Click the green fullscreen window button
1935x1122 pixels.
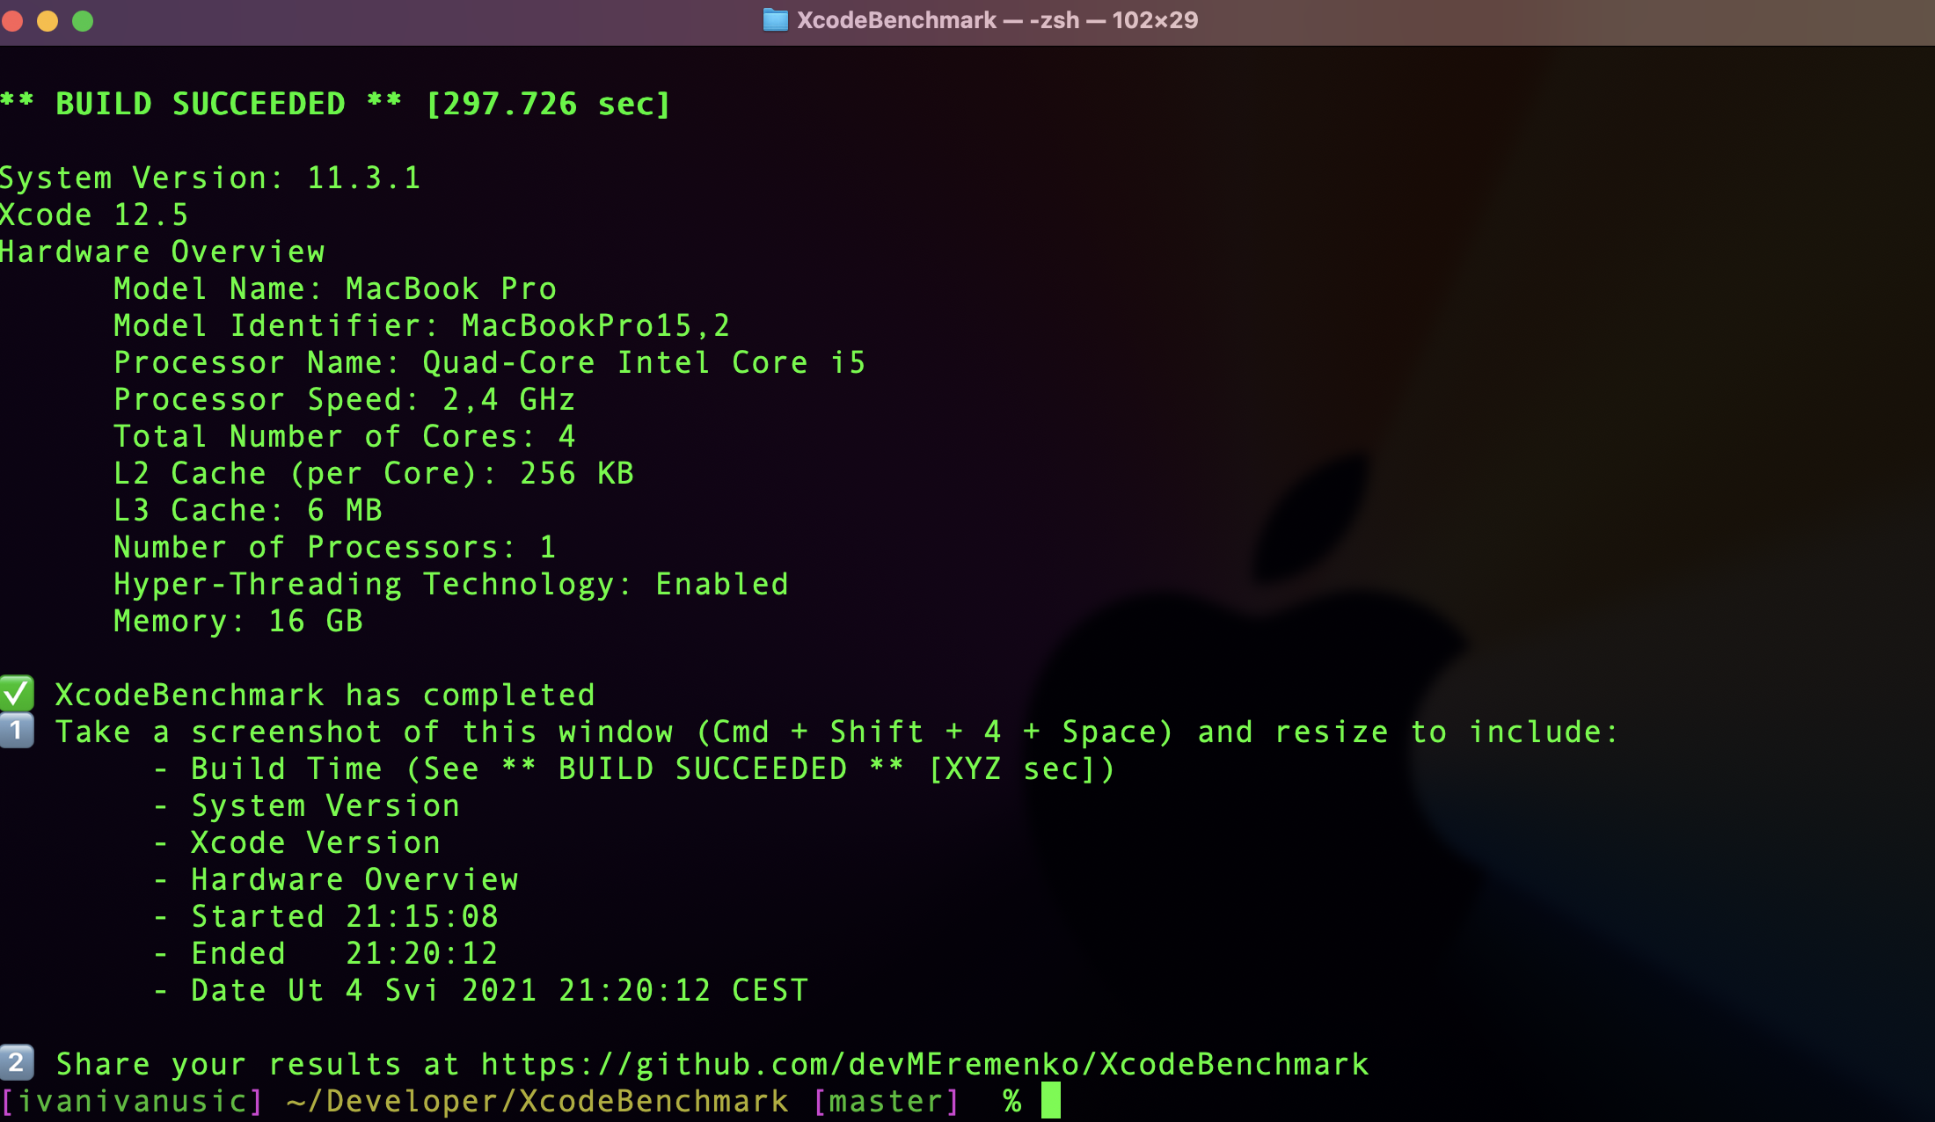click(83, 20)
